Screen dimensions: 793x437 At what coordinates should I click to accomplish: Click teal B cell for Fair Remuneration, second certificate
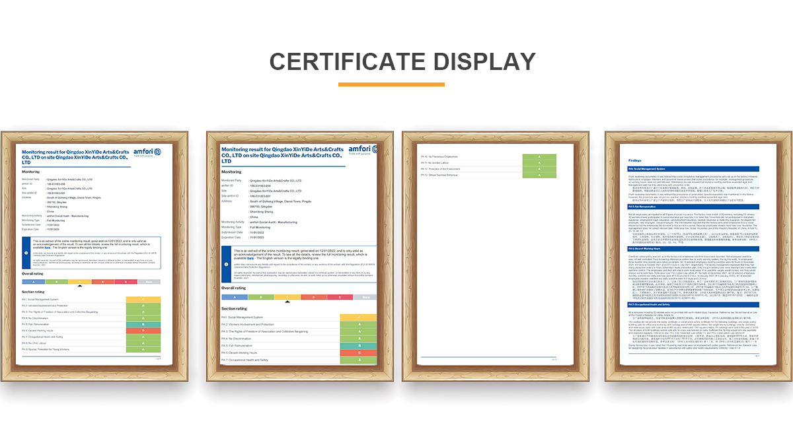pyautogui.click(x=359, y=346)
